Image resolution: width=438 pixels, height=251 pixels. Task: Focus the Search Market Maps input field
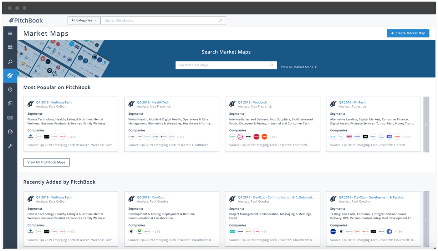[226, 65]
